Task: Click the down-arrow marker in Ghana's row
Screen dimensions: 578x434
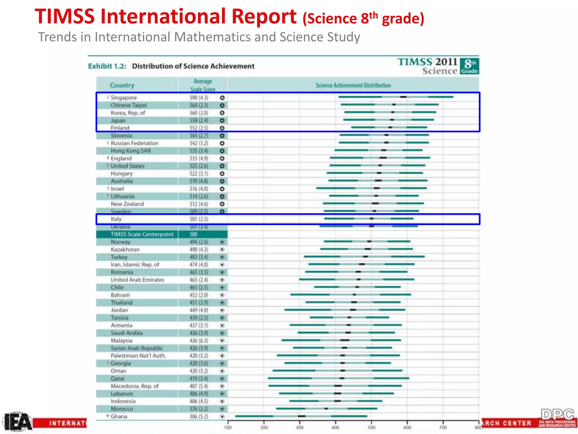Action: (222, 416)
